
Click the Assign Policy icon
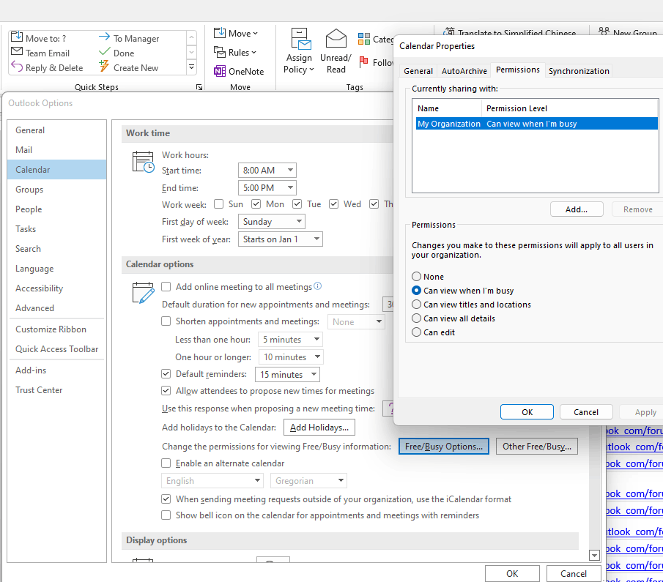(x=300, y=40)
